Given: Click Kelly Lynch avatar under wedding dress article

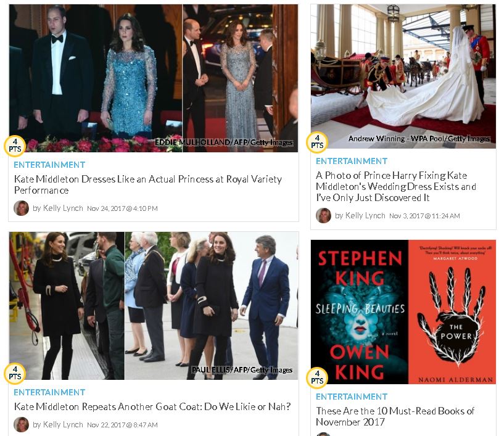Looking at the screenshot, I should (323, 215).
